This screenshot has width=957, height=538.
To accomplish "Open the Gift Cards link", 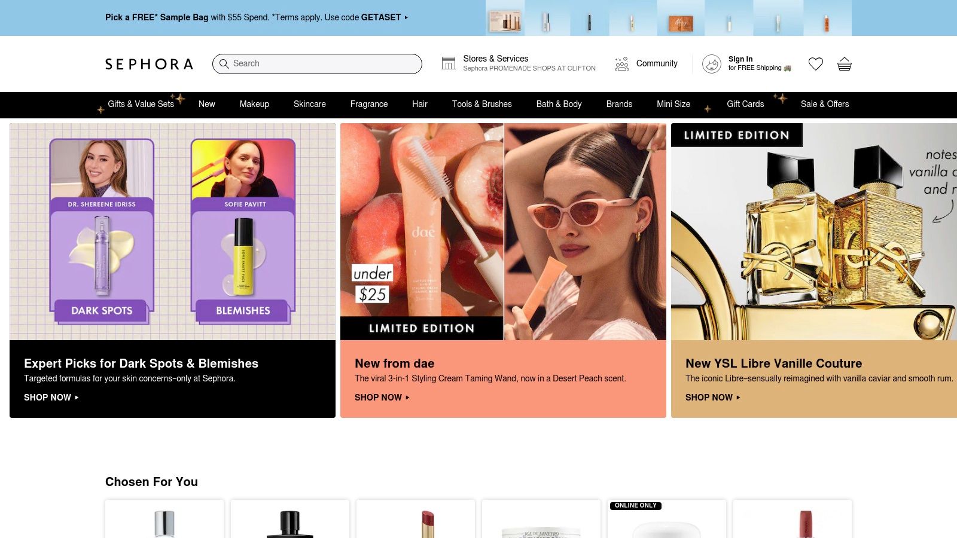I will [745, 104].
